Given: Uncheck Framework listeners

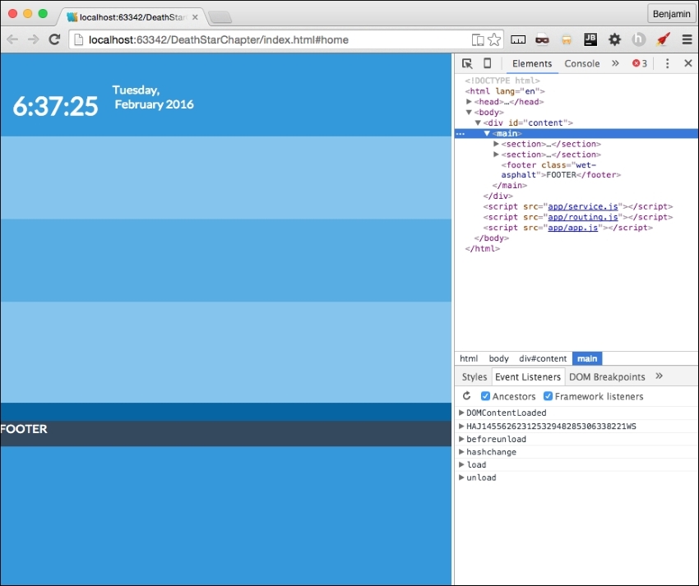Looking at the screenshot, I should click(547, 396).
